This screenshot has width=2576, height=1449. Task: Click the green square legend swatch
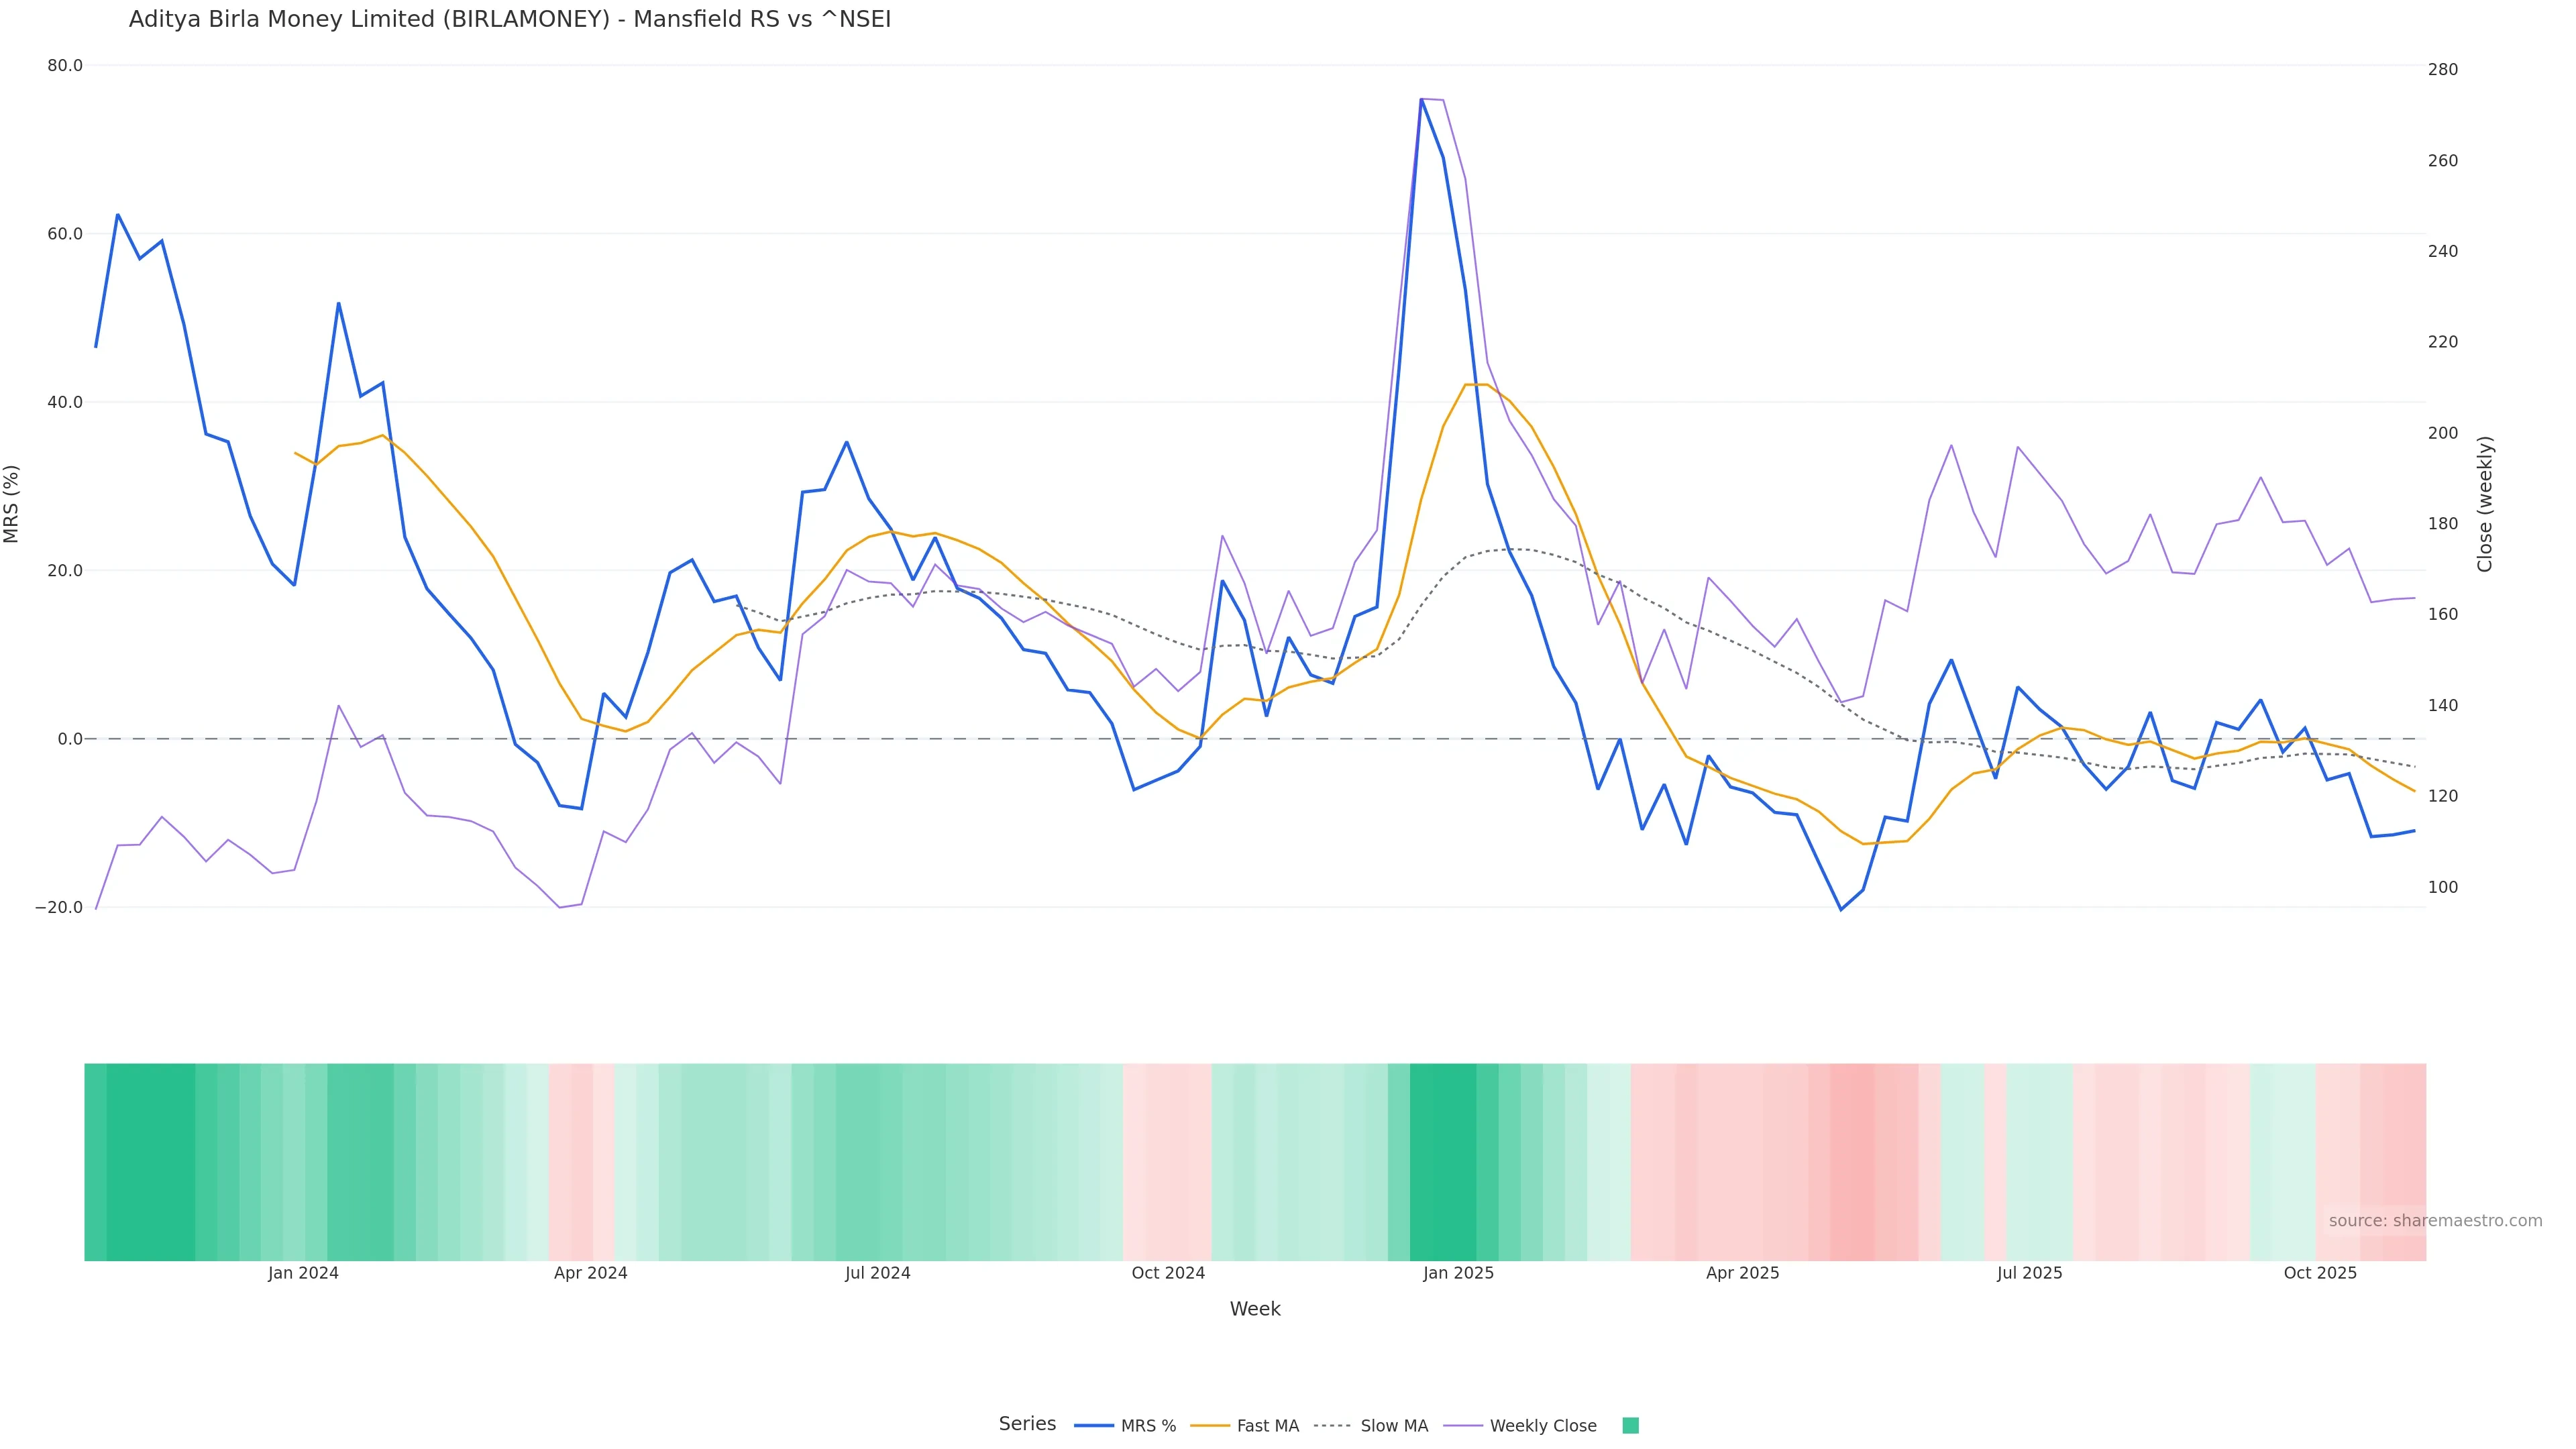pyautogui.click(x=1630, y=1426)
